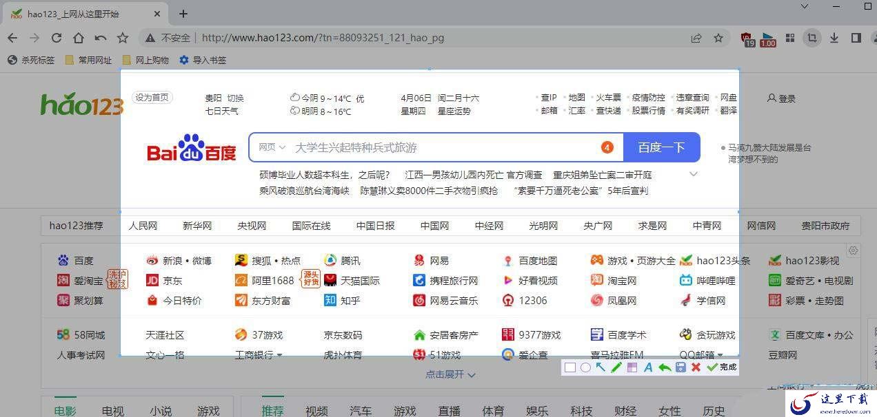Open headline 硕博毕业人数超本科生，之后呢?
Screen dimensions: 877x417
click(325, 175)
